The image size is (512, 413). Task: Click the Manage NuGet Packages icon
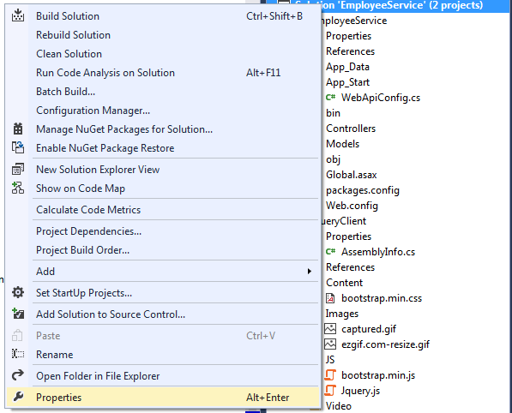point(18,129)
